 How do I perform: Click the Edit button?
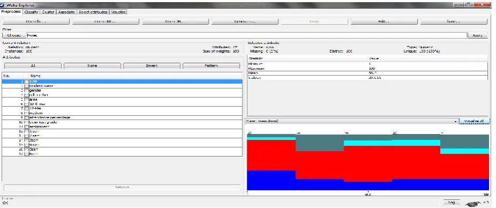(x=384, y=21)
